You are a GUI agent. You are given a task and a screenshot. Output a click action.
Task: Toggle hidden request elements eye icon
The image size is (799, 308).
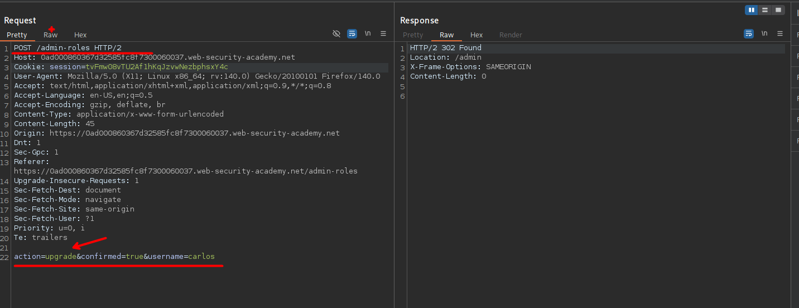tap(336, 33)
